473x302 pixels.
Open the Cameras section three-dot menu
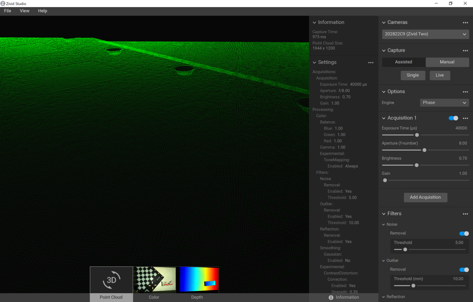[465, 23]
